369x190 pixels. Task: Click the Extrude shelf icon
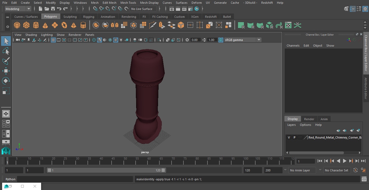tap(162, 25)
